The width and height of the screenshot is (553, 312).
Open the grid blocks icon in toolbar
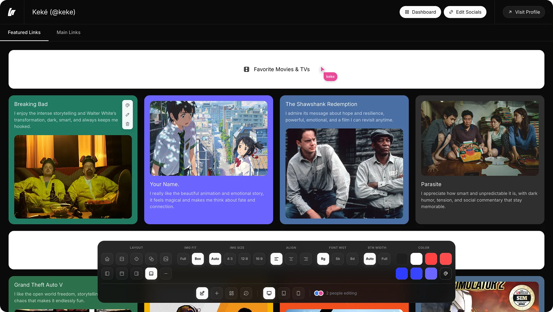point(231,293)
